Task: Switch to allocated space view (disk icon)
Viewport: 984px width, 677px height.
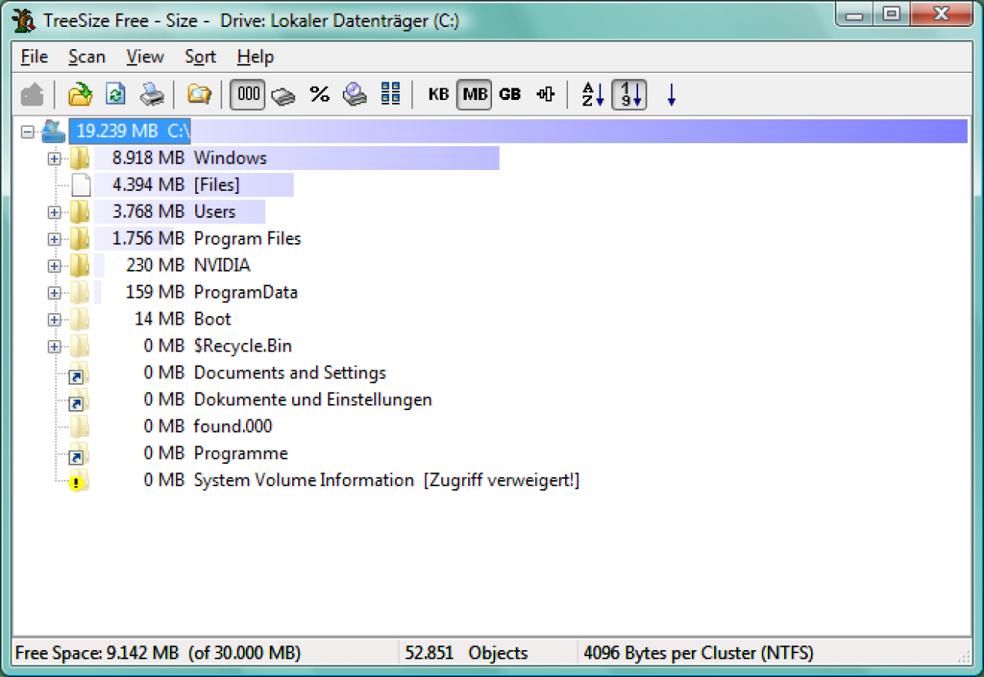Action: (x=284, y=95)
